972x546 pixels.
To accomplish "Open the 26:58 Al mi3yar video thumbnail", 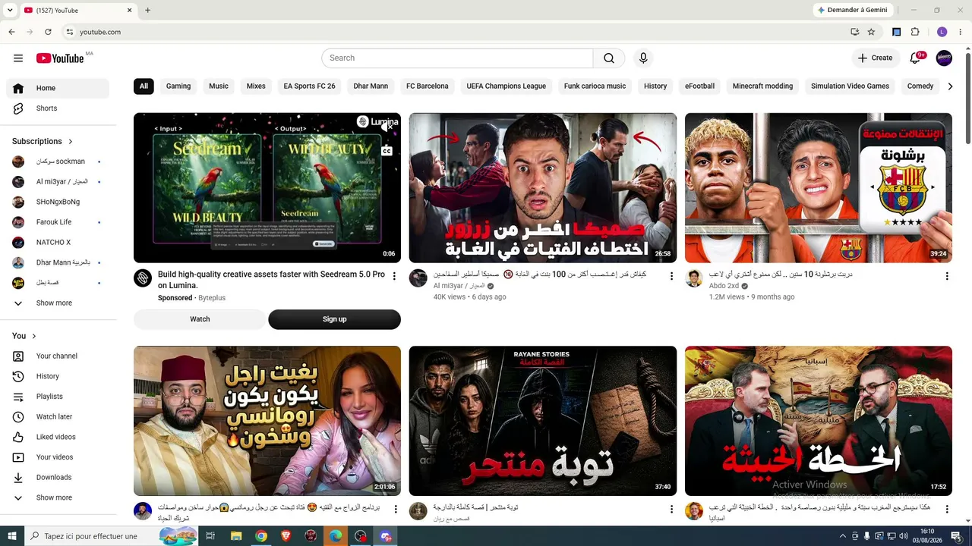I will (543, 188).
